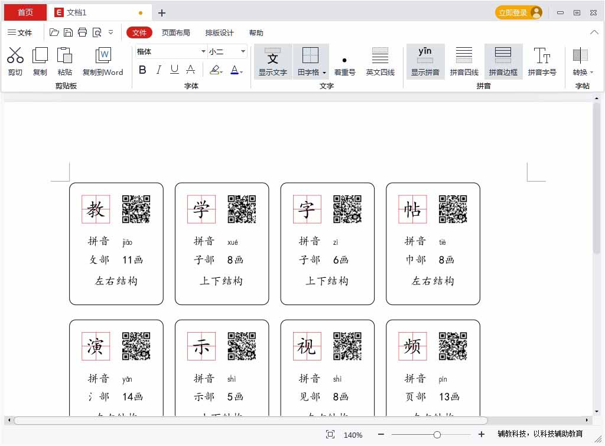Click the save disk icon in quick toolbar
This screenshot has width=605, height=446.
pos(69,32)
